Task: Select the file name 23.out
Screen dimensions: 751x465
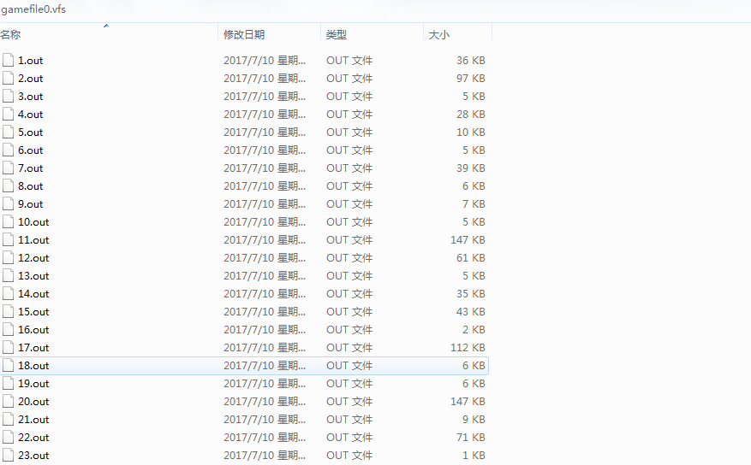Action: pyautogui.click(x=33, y=456)
